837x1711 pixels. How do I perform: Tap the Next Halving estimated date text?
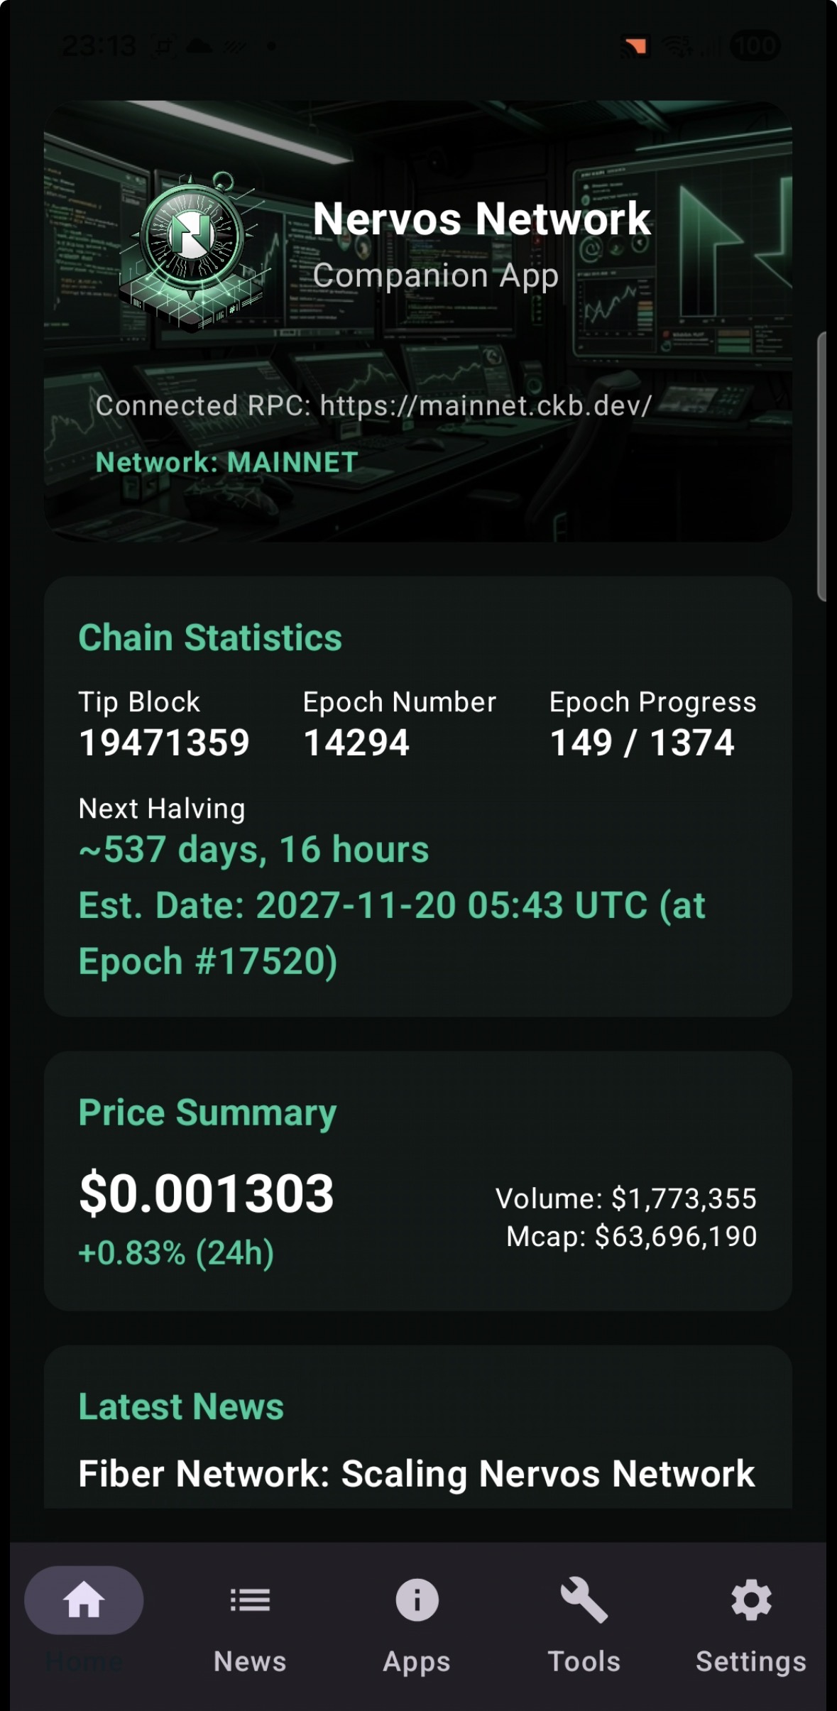392,933
